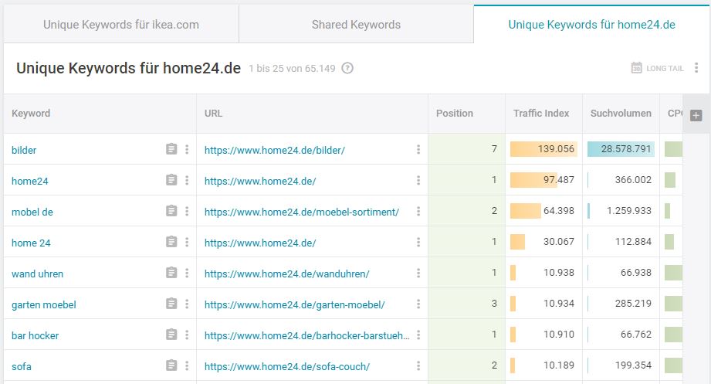Open options menu for garten-moebel URL

pyautogui.click(x=418, y=304)
